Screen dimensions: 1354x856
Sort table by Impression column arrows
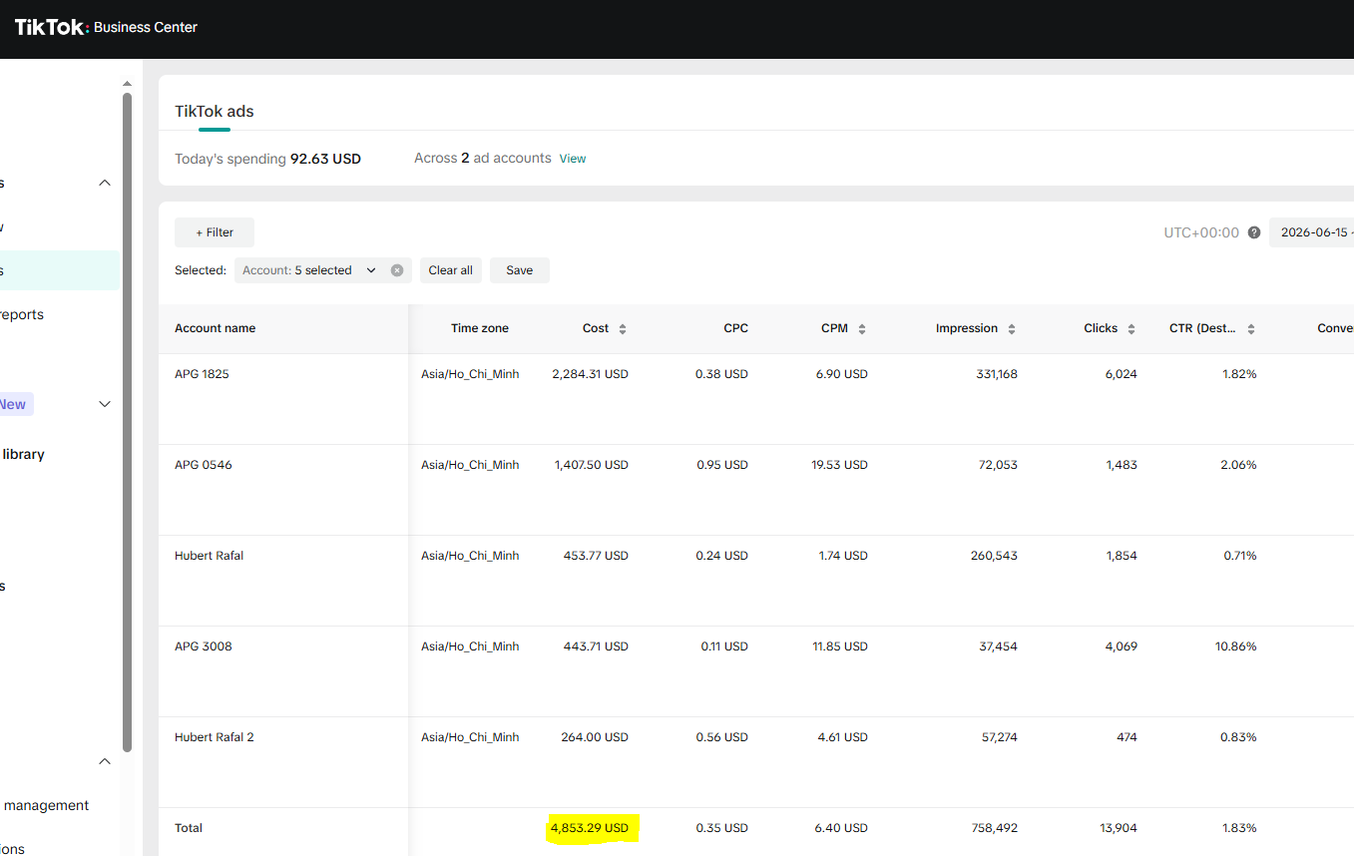1012,329
